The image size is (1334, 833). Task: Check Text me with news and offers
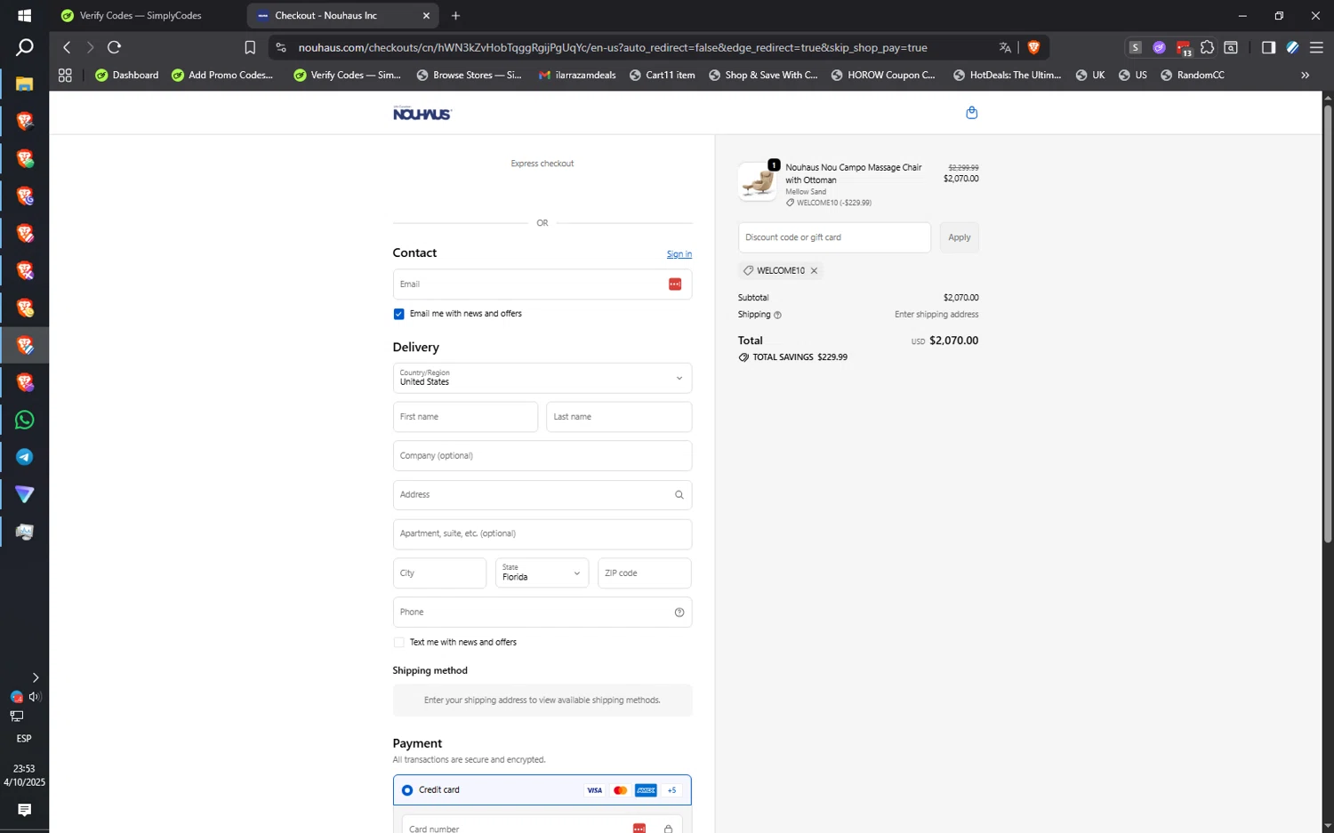tap(398, 642)
